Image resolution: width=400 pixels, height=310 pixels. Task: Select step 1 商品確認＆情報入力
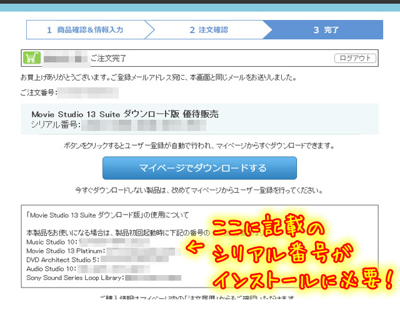click(86, 30)
